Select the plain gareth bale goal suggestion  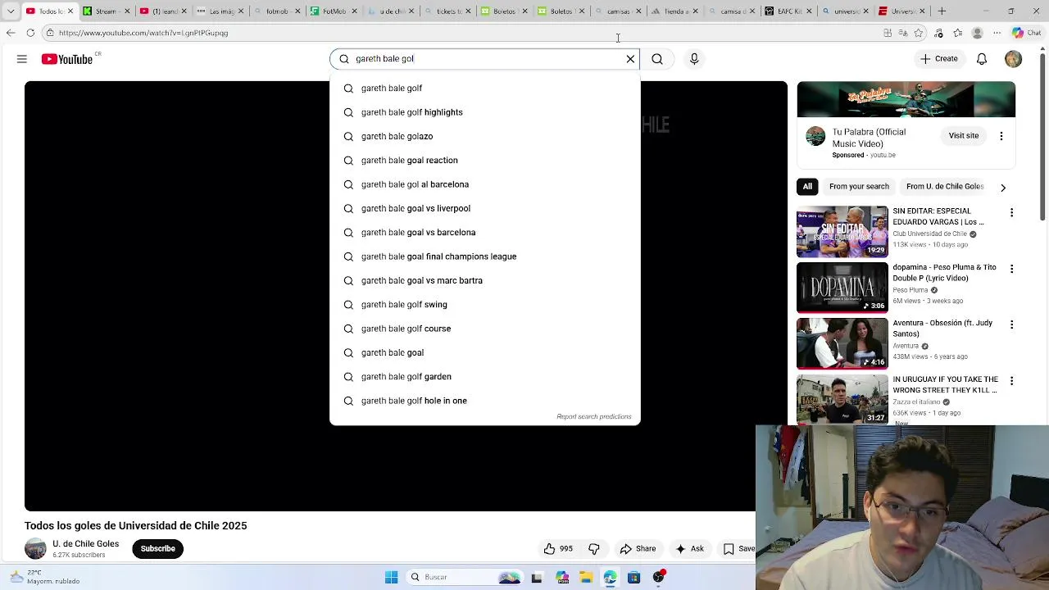pos(484,352)
